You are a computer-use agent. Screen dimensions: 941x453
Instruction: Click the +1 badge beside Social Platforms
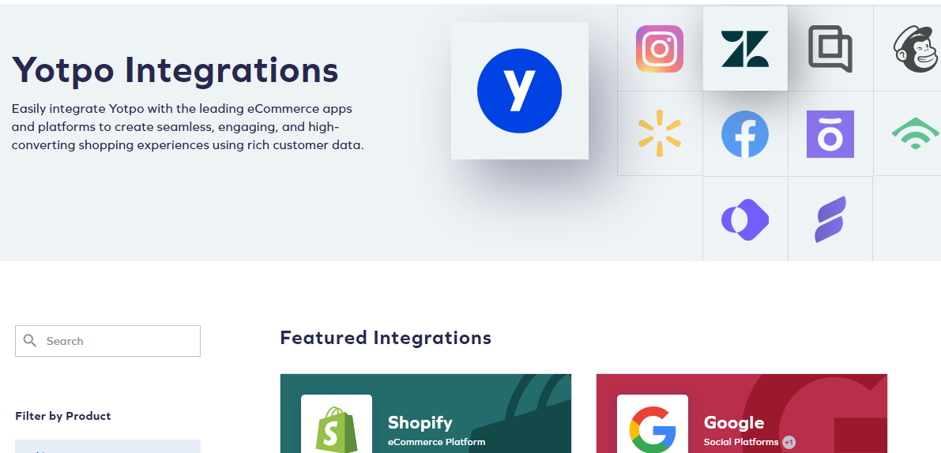789,442
